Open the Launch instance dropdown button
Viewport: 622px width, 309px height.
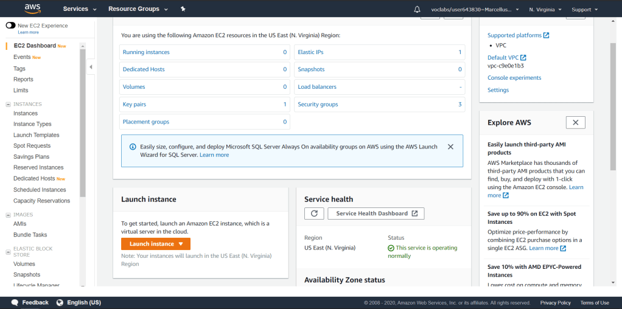click(x=156, y=244)
